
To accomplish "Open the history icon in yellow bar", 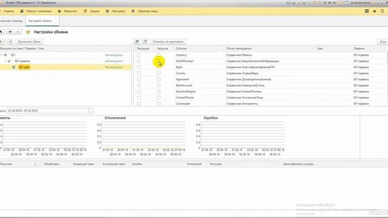I will click(x=383, y=11).
